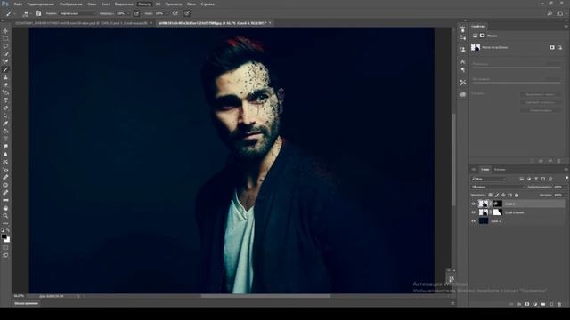Viewport: 570px width, 320px height.
Task: Apply the mask in Properties panel
Action: (541, 161)
